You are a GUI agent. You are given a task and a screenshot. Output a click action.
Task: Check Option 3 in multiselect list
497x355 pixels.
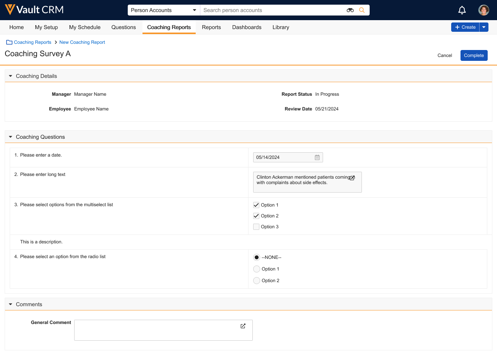256,227
